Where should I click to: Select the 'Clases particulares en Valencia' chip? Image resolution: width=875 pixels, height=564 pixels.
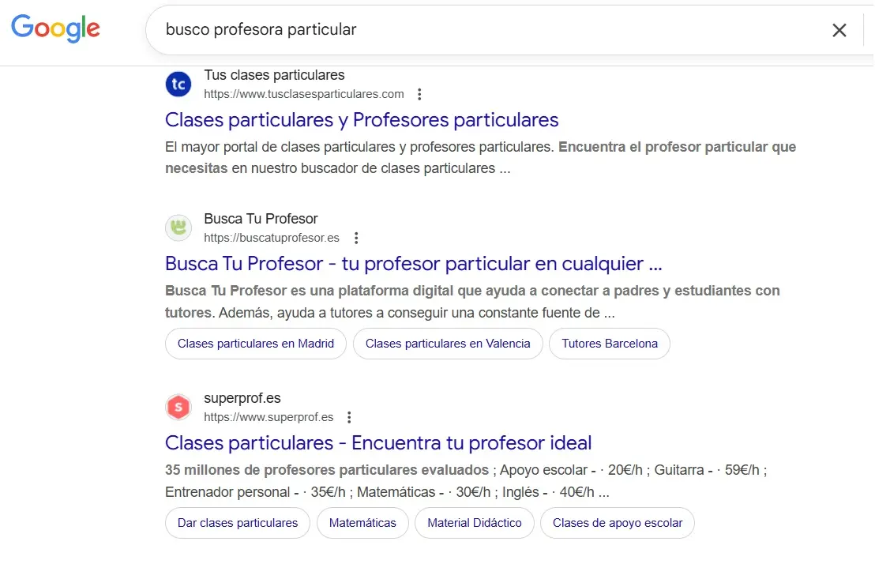448,344
